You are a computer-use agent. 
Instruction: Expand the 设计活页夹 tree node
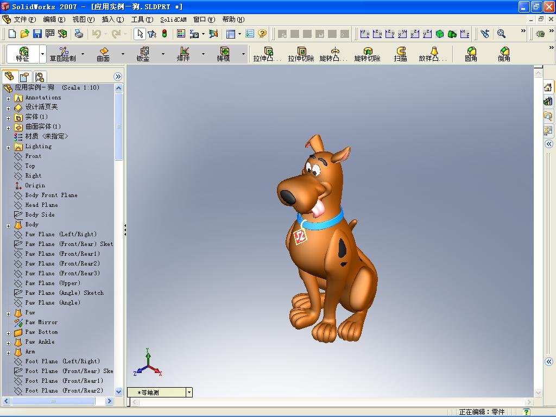point(9,109)
